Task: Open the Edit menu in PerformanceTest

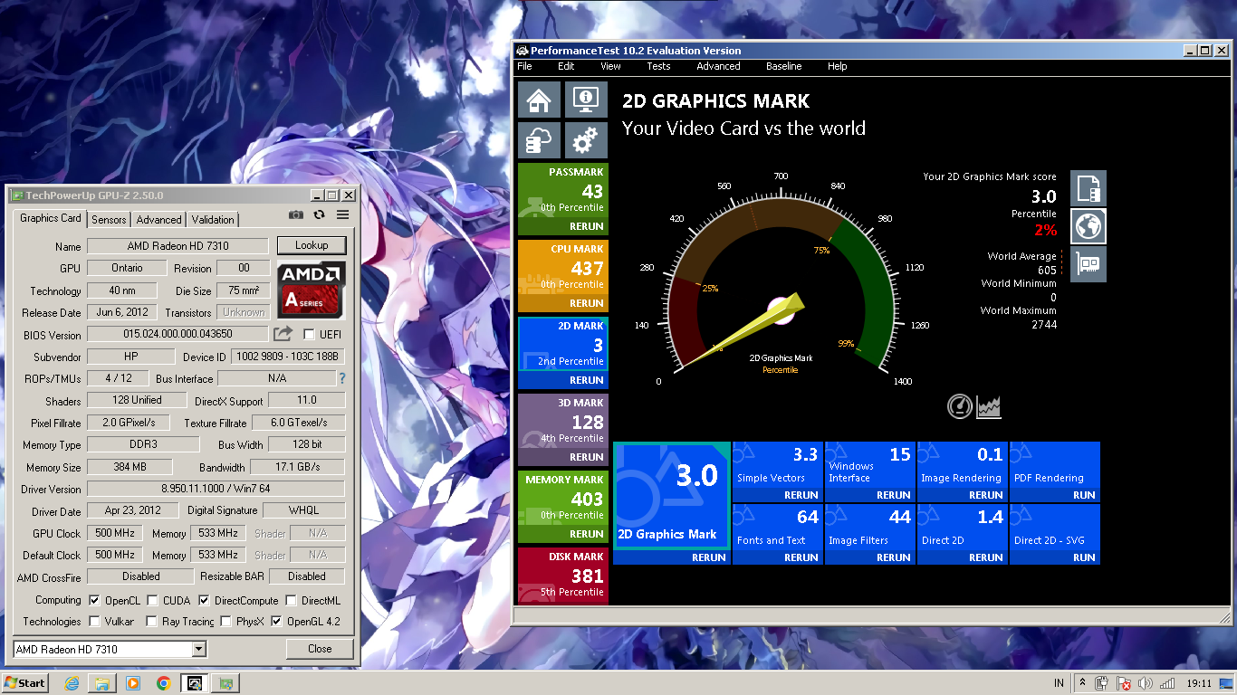Action: pos(566,66)
